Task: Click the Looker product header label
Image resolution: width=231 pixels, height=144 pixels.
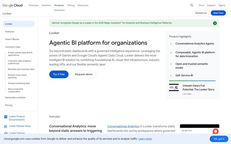Action: 7,13
